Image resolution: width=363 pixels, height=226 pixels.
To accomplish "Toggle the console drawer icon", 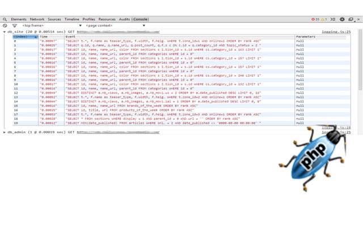I will [x=333, y=19].
